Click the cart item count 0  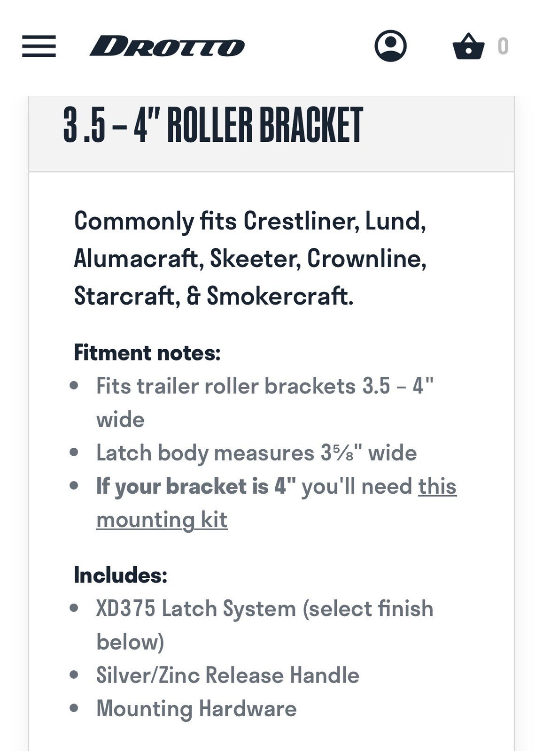(x=503, y=46)
